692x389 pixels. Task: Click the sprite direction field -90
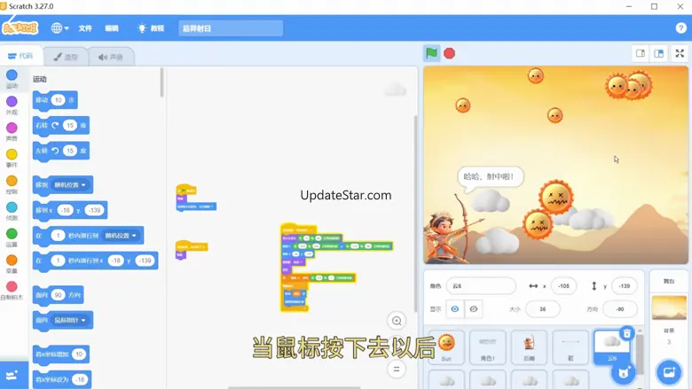click(x=620, y=309)
